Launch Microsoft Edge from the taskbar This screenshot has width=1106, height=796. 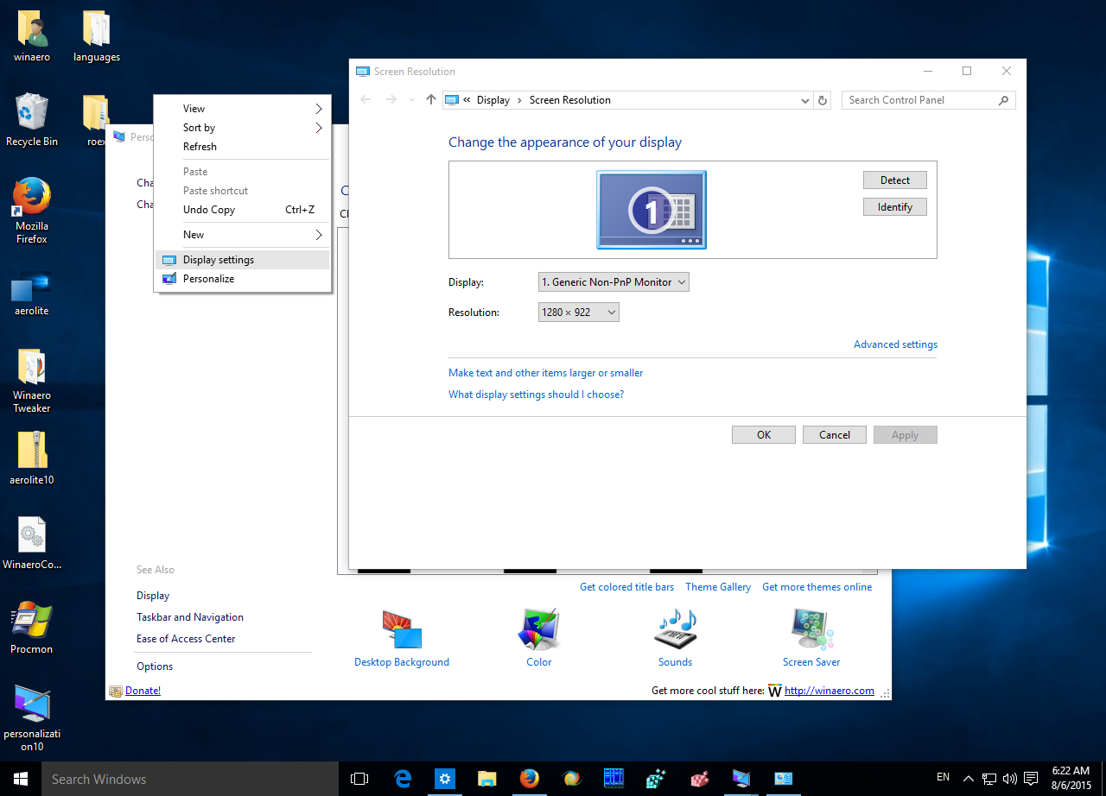point(403,779)
